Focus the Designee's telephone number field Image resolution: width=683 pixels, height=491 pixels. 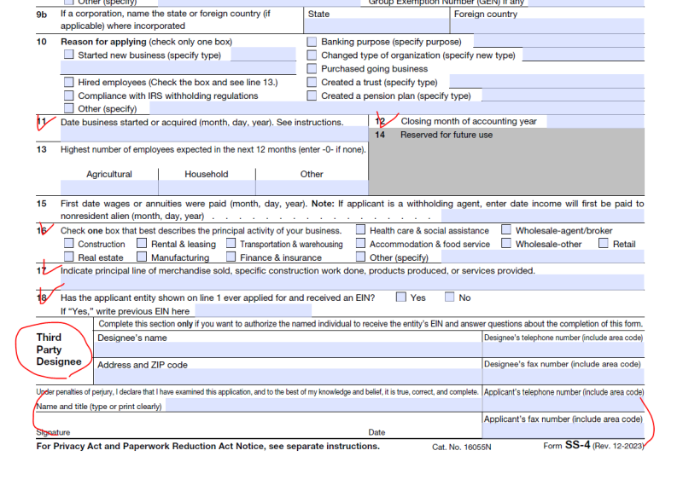[x=563, y=350]
